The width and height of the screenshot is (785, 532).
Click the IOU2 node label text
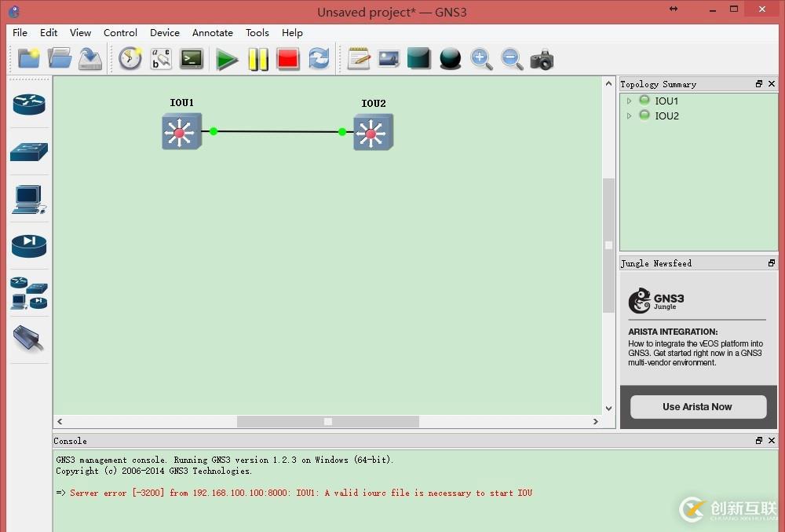(374, 104)
